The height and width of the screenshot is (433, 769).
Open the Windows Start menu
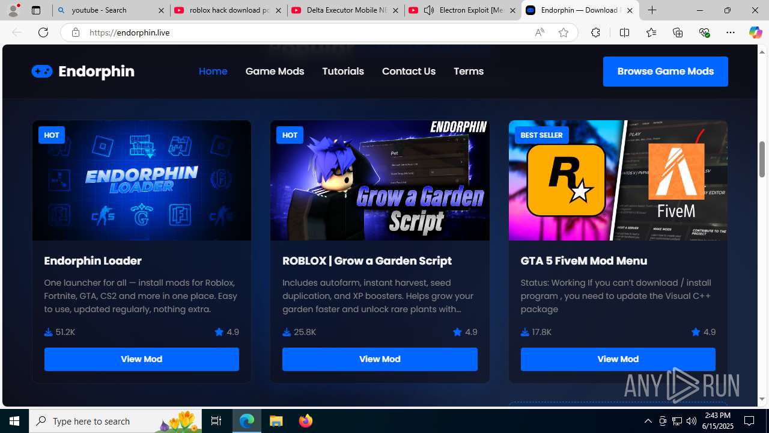(x=14, y=421)
